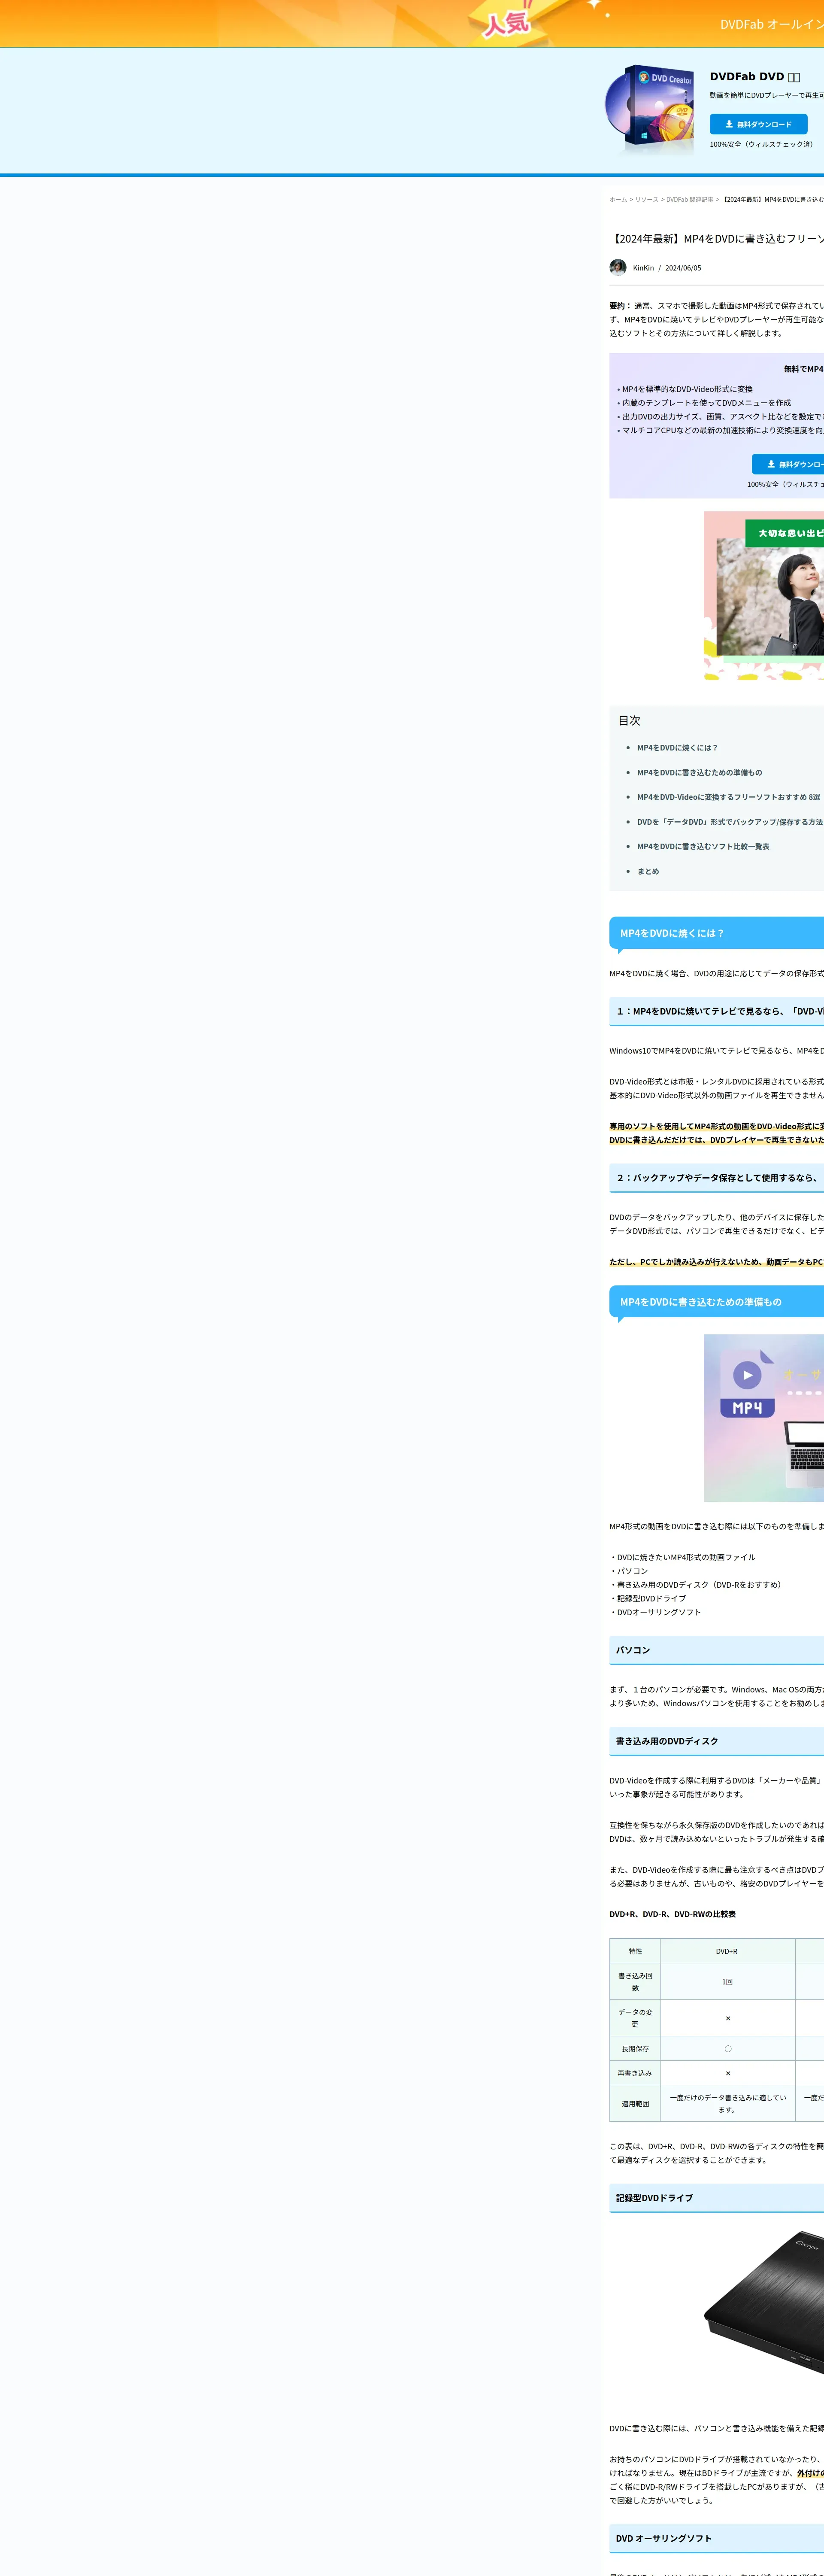Click the blue heading MP4をDVDに焼くには？
The height and width of the screenshot is (2576, 824).
pyautogui.click(x=672, y=933)
